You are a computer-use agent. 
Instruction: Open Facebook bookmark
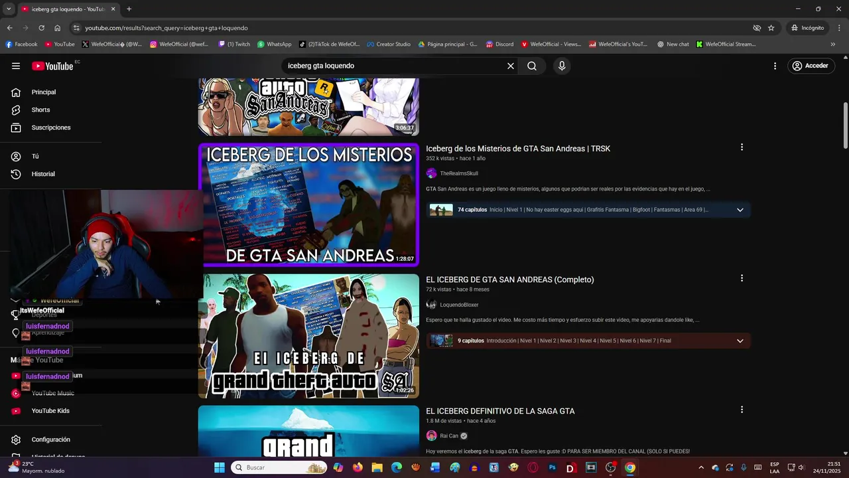pyautogui.click(x=21, y=44)
